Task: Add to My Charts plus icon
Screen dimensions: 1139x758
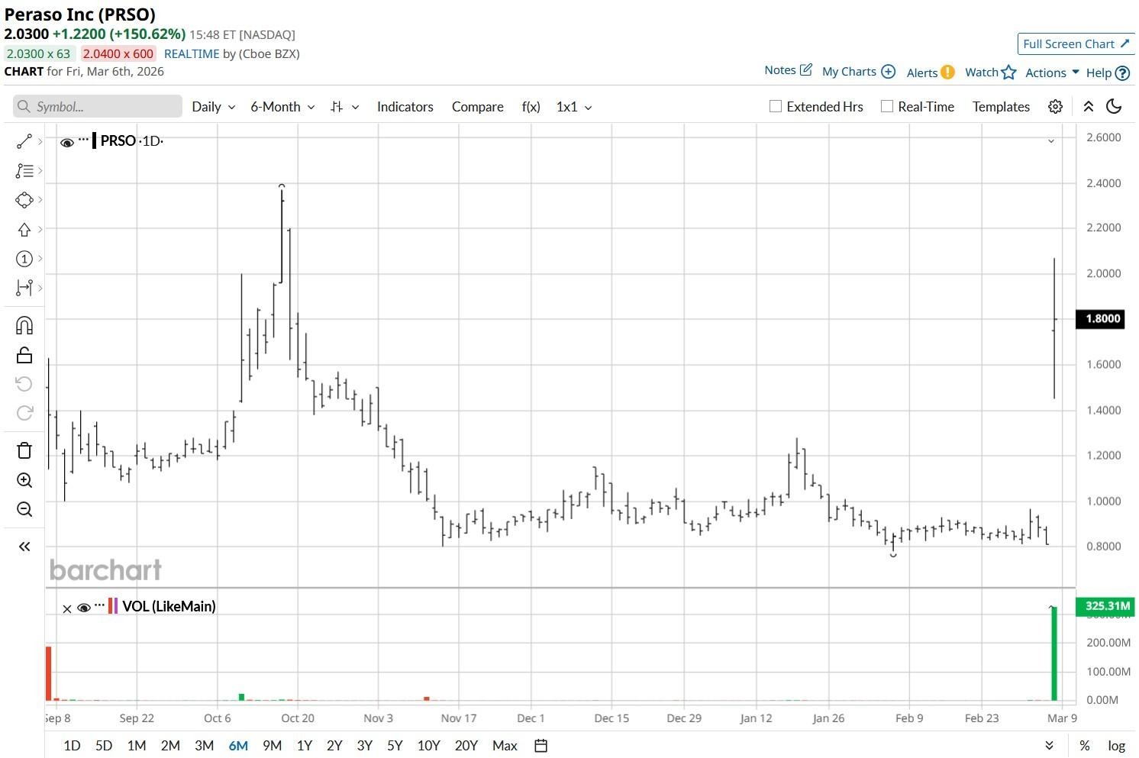Action: pos(888,72)
